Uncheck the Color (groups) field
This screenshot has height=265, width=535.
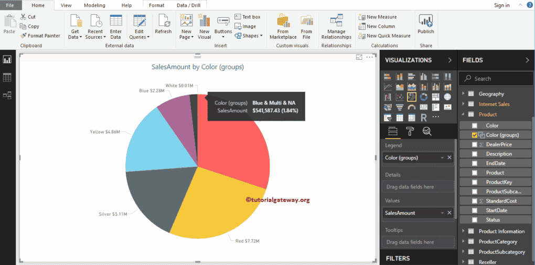(475, 135)
